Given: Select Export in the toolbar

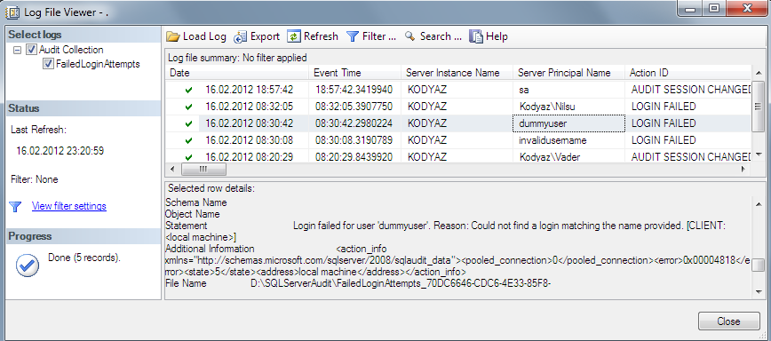Looking at the screenshot, I should coord(257,36).
